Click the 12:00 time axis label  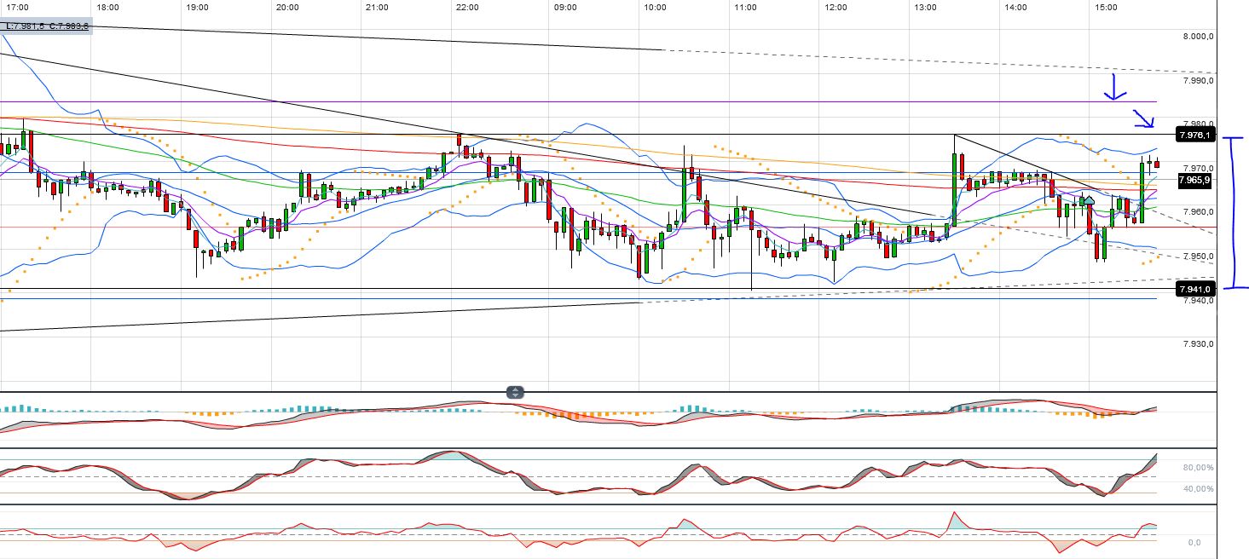pyautogui.click(x=836, y=8)
